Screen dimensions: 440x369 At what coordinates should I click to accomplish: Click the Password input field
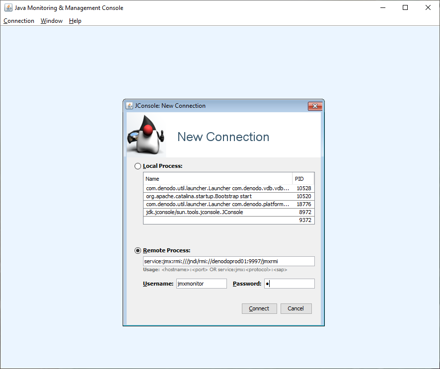point(290,284)
